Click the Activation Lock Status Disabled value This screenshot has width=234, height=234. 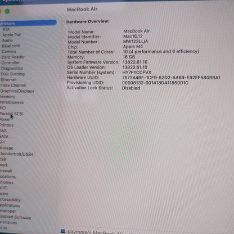click(x=131, y=88)
